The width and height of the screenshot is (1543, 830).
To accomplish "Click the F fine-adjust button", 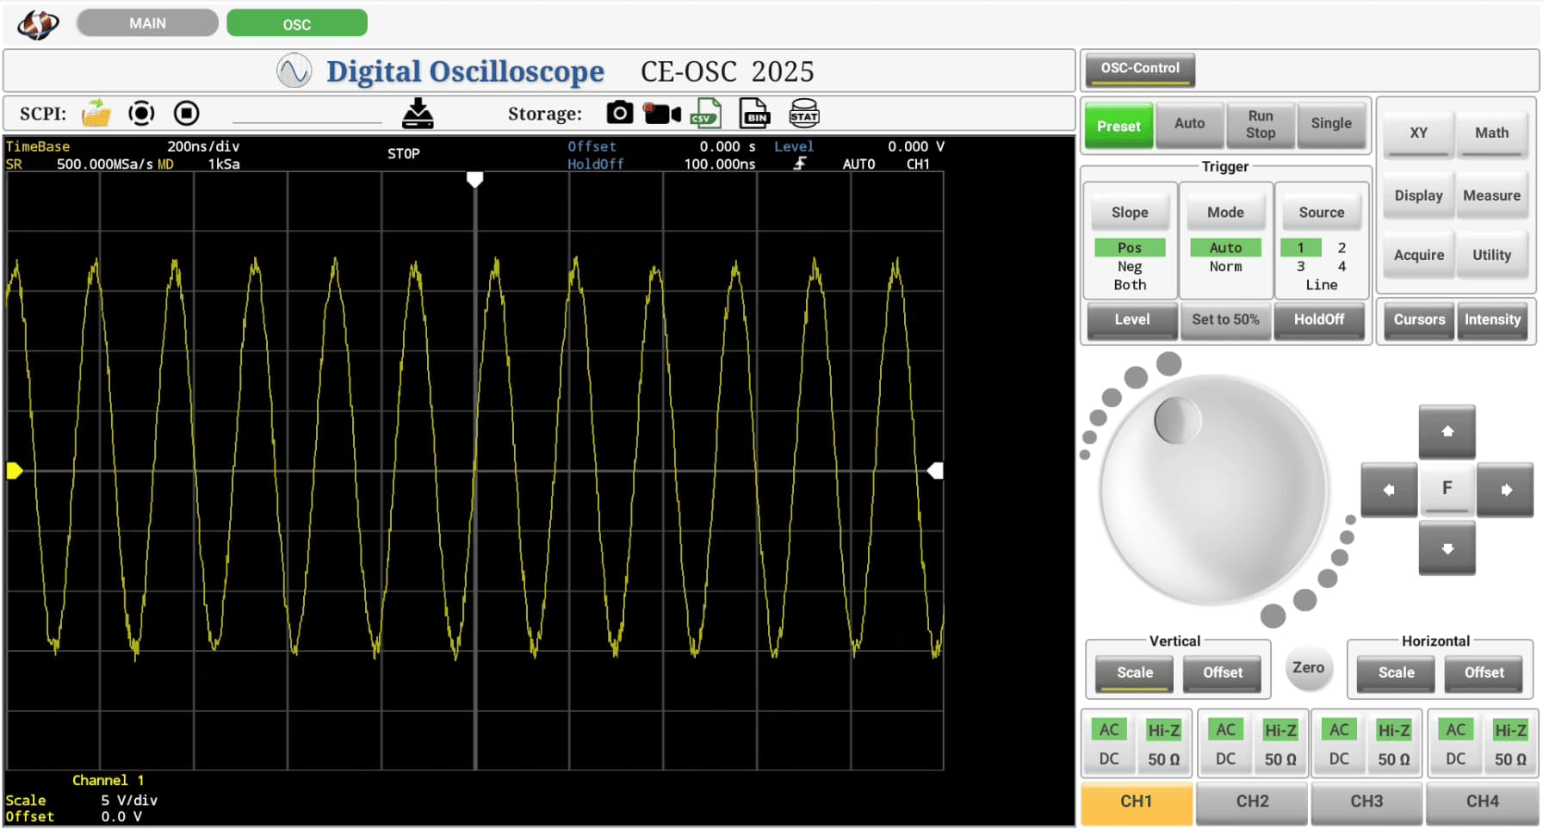I will 1447,488.
